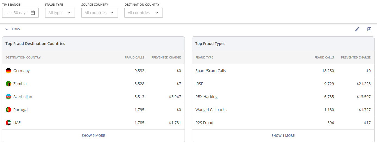
Task: Sort by Prevented Charge in fraud types table
Action: [355, 57]
